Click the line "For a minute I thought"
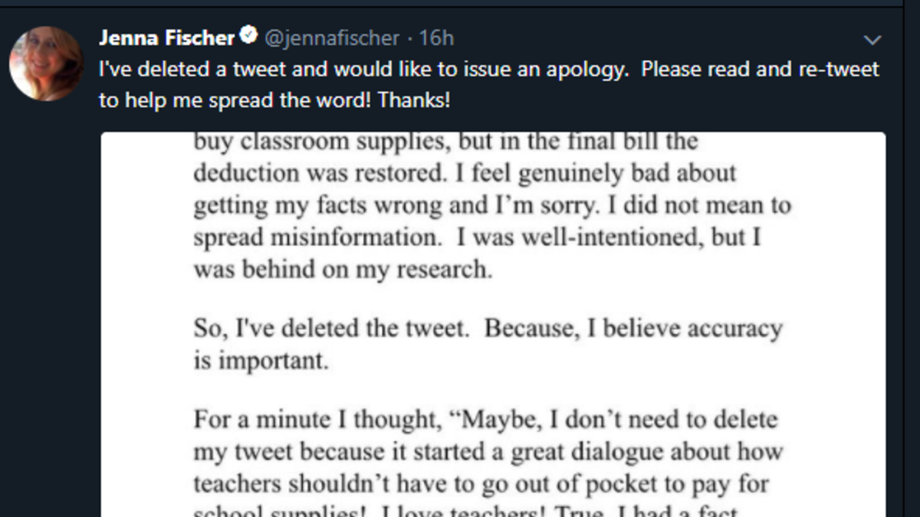The width and height of the screenshot is (920, 517). (485, 420)
